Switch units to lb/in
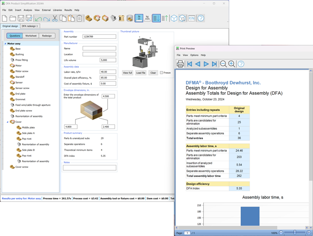 click(139, 18)
